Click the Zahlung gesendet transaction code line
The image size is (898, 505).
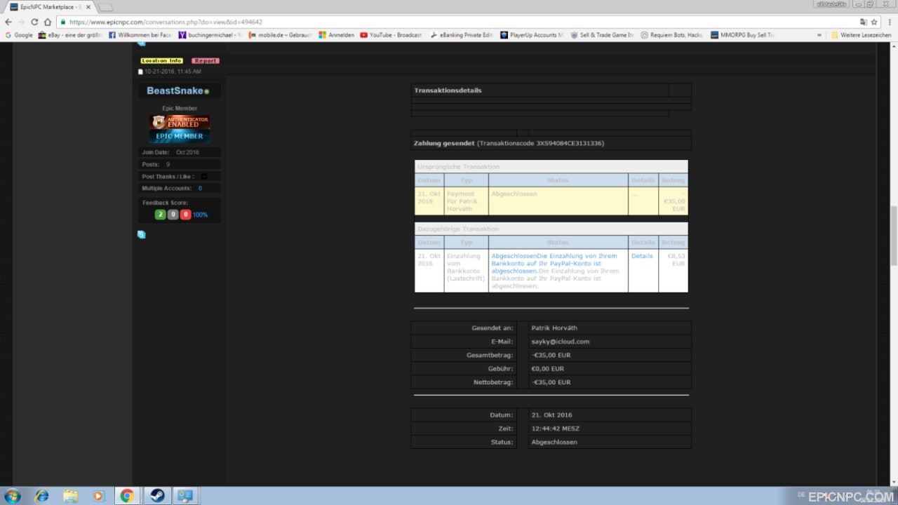click(509, 143)
